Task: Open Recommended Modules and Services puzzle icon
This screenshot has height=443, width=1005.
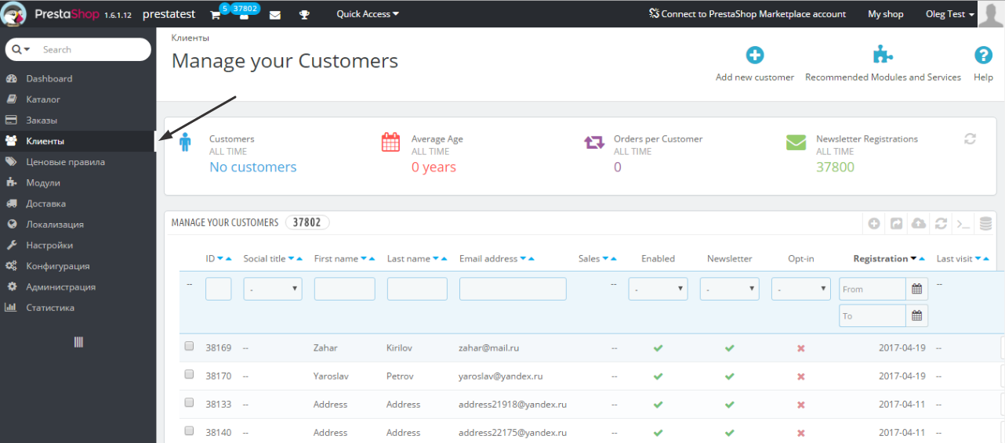Action: point(883,55)
